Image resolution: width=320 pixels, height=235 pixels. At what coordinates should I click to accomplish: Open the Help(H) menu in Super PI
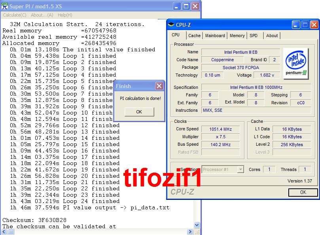pos(65,15)
